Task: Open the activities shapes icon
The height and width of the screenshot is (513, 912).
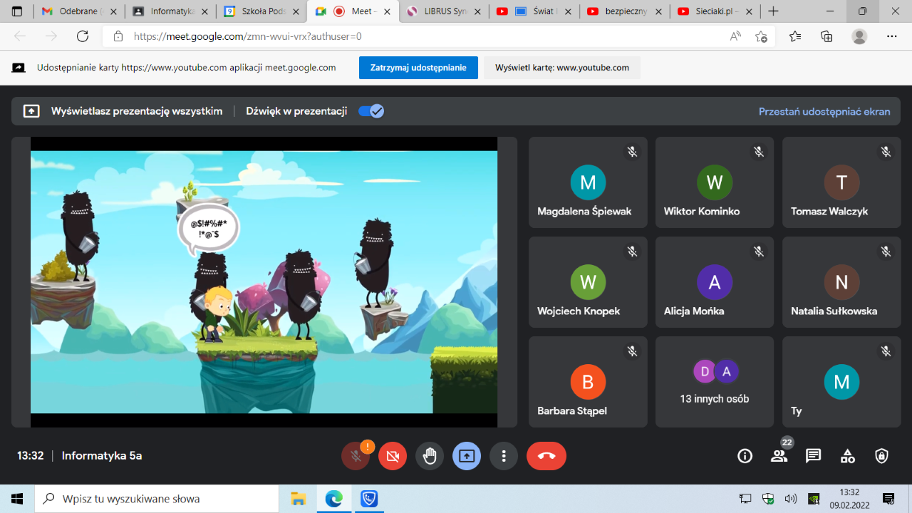Action: click(847, 456)
